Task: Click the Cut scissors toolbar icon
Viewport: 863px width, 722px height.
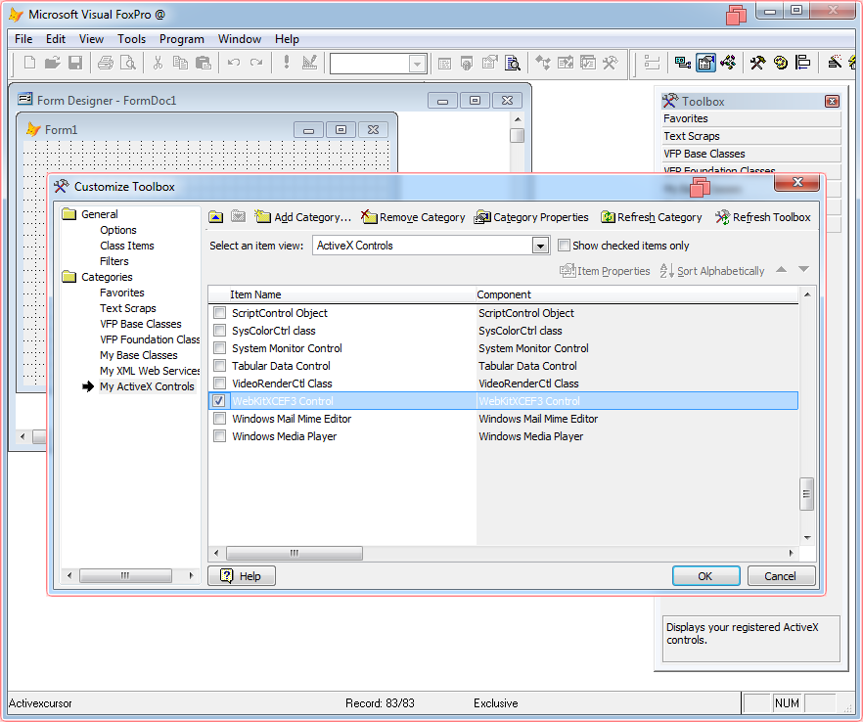Action: pos(158,63)
